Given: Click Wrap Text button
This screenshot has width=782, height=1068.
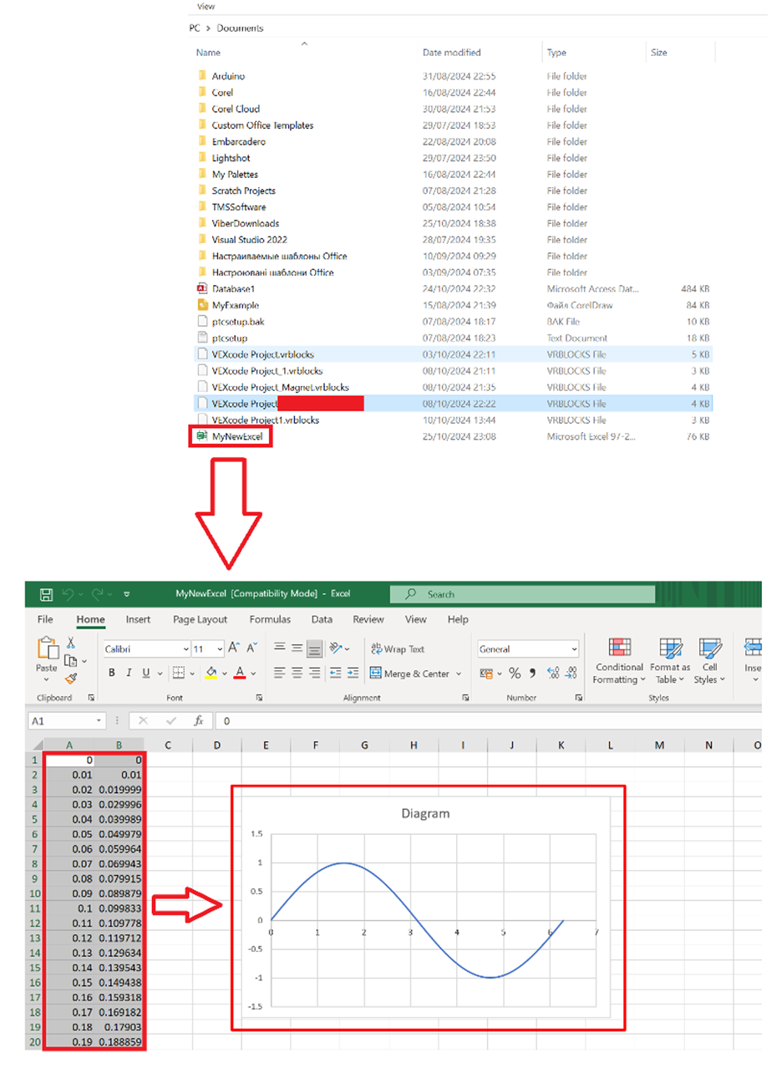Looking at the screenshot, I should click(x=398, y=648).
